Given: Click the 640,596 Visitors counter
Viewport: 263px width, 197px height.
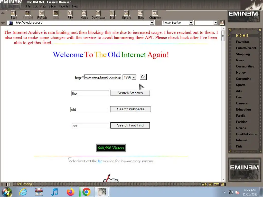Looking at the screenshot, I should pyautogui.click(x=111, y=148).
